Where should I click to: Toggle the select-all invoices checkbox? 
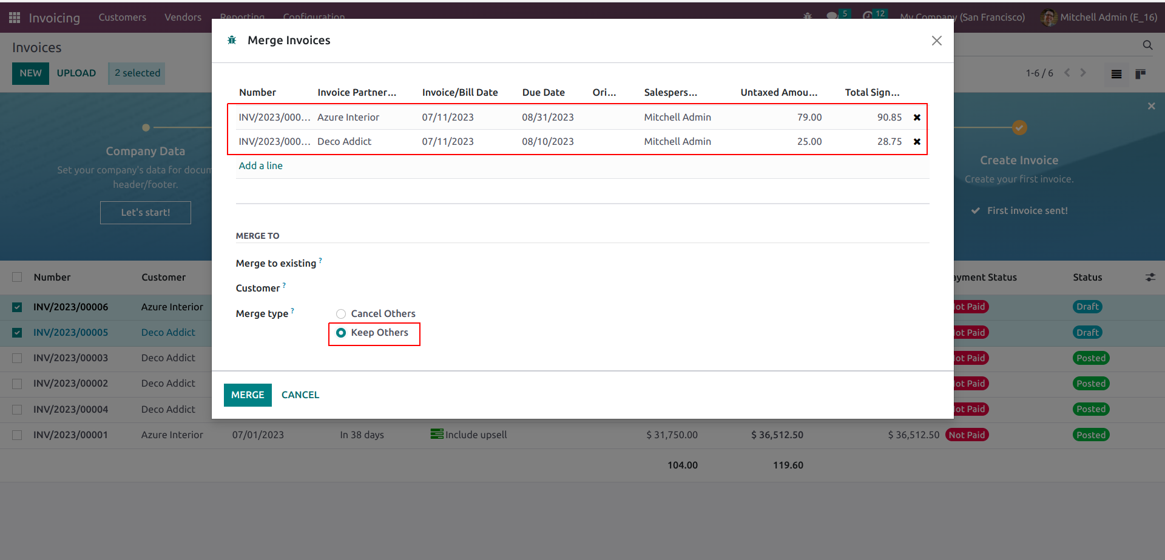point(17,277)
